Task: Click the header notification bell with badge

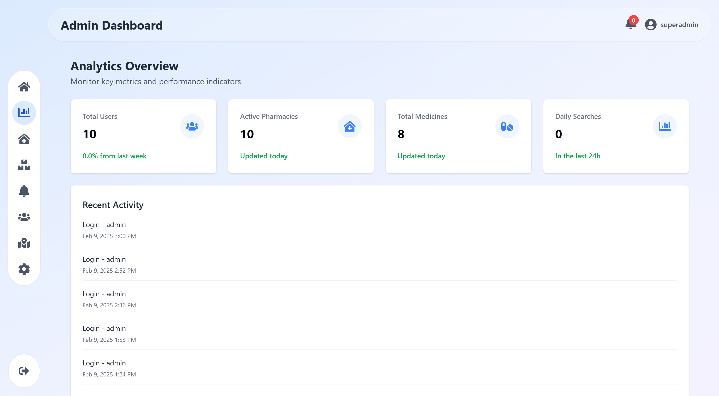Action: point(630,25)
